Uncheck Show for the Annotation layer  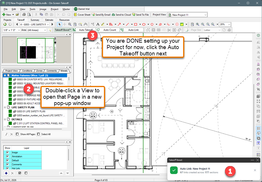[7, 156]
